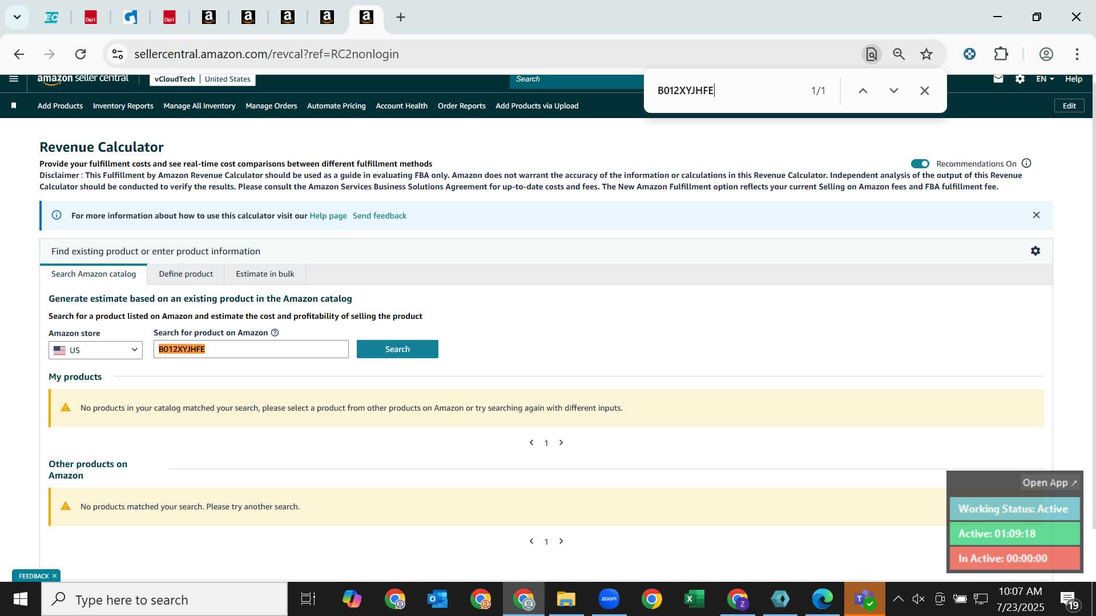Open Zoom from the taskbar
The width and height of the screenshot is (1096, 616).
pyautogui.click(x=609, y=599)
